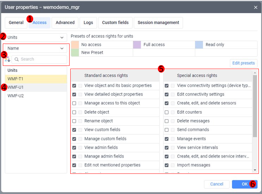
Task: Apply the Full access preset
Action: (164, 45)
